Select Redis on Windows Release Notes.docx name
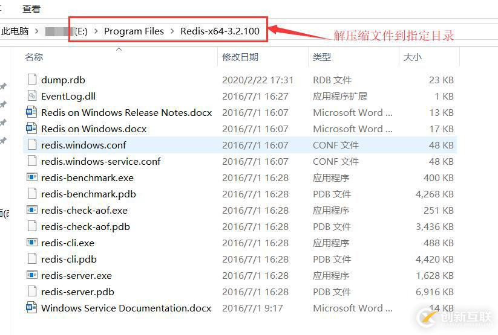498x335 pixels. 126,112
